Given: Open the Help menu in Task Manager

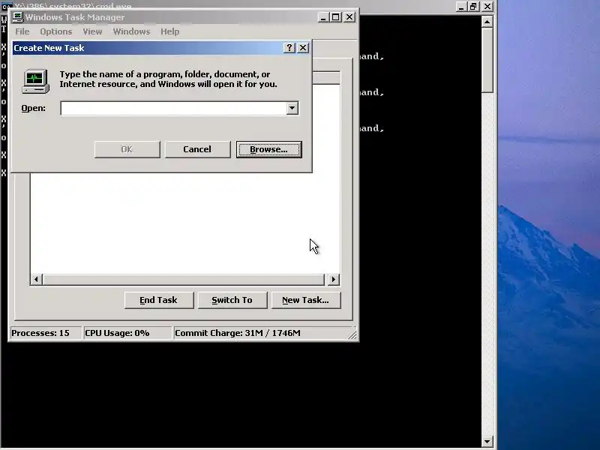Looking at the screenshot, I should [x=170, y=31].
